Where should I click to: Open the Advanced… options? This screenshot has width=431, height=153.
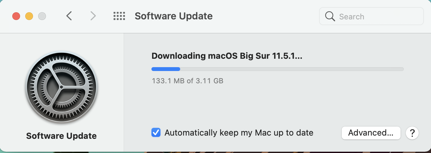[x=371, y=133]
